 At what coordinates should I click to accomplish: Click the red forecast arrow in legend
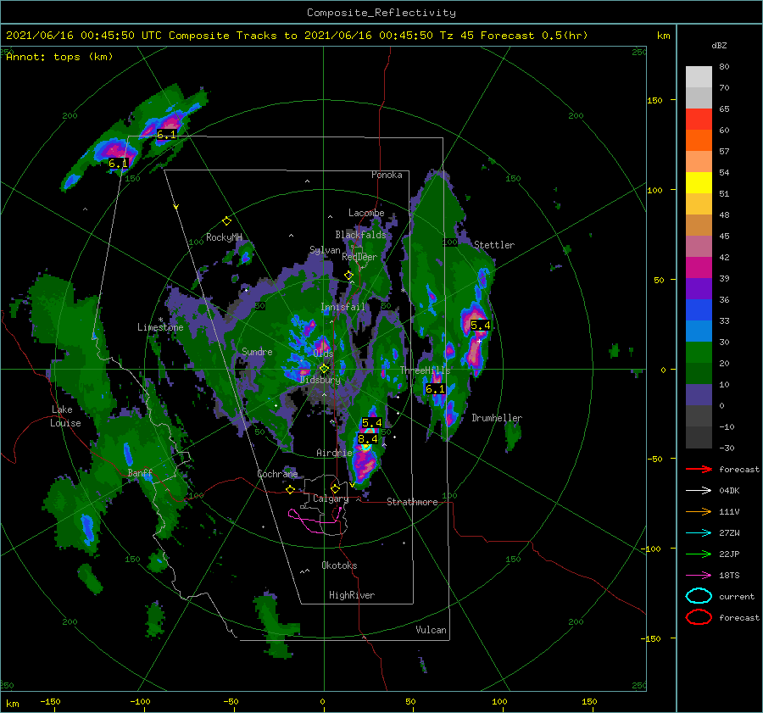(699, 469)
